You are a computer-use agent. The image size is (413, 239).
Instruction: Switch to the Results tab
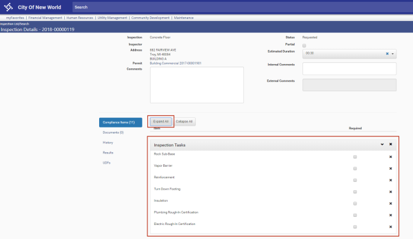point(108,153)
